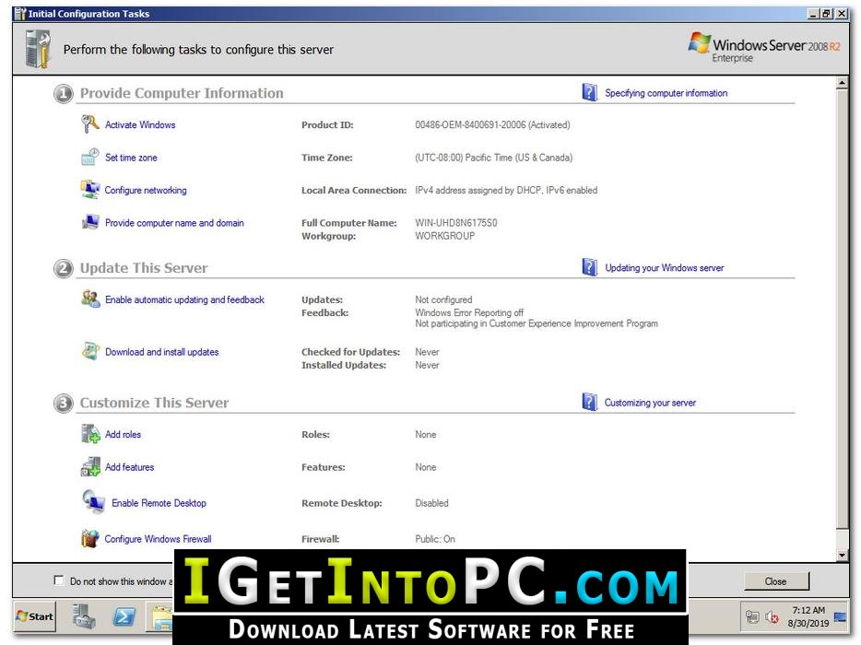861x645 pixels.
Task: Click the Remote Desktop Disabled value
Action: pyautogui.click(x=431, y=503)
